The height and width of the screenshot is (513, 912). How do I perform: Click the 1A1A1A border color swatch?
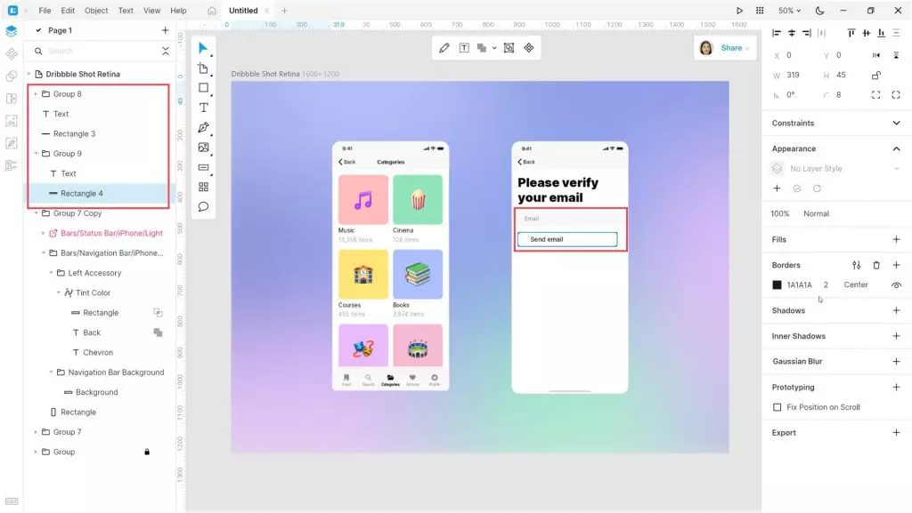pos(777,285)
